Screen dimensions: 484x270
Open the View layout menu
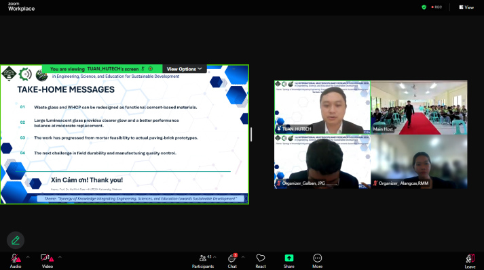466,7
